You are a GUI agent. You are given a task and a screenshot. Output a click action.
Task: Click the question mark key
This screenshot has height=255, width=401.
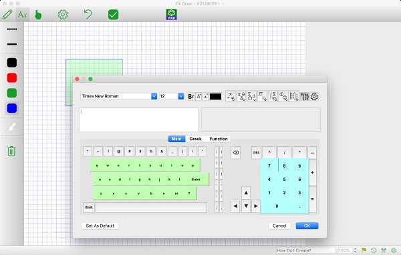click(189, 194)
